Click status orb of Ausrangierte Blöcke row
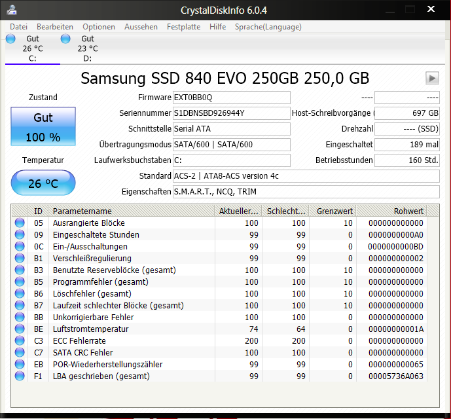 click(x=20, y=223)
